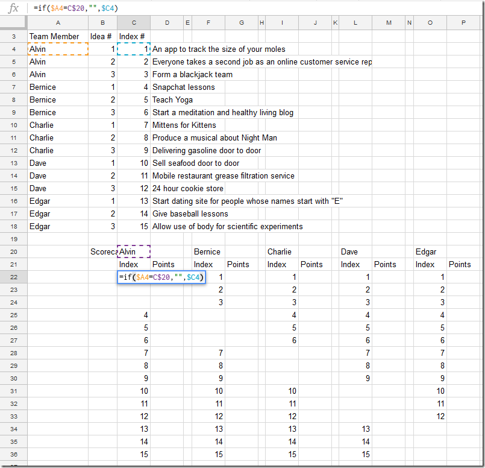
Task: Select cell A4 containing Alvin
Action: [x=58, y=49]
